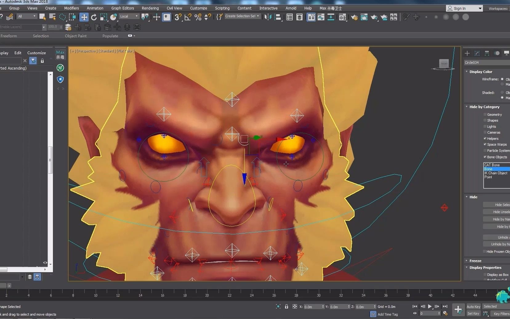The image size is (510, 319).
Task: Toggle Scene Explorer icon
Action: tap(290, 17)
